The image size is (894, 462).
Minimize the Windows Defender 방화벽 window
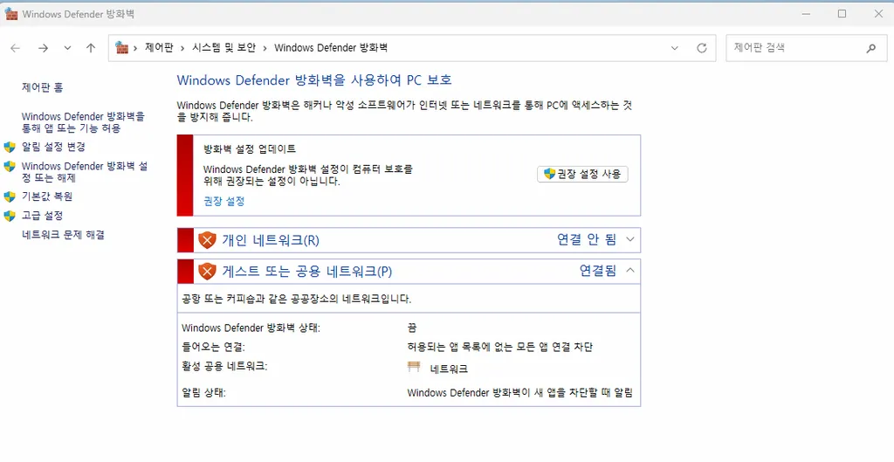click(806, 14)
